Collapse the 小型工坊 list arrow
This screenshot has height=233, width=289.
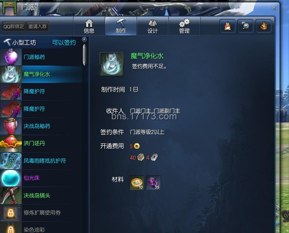click(84, 39)
